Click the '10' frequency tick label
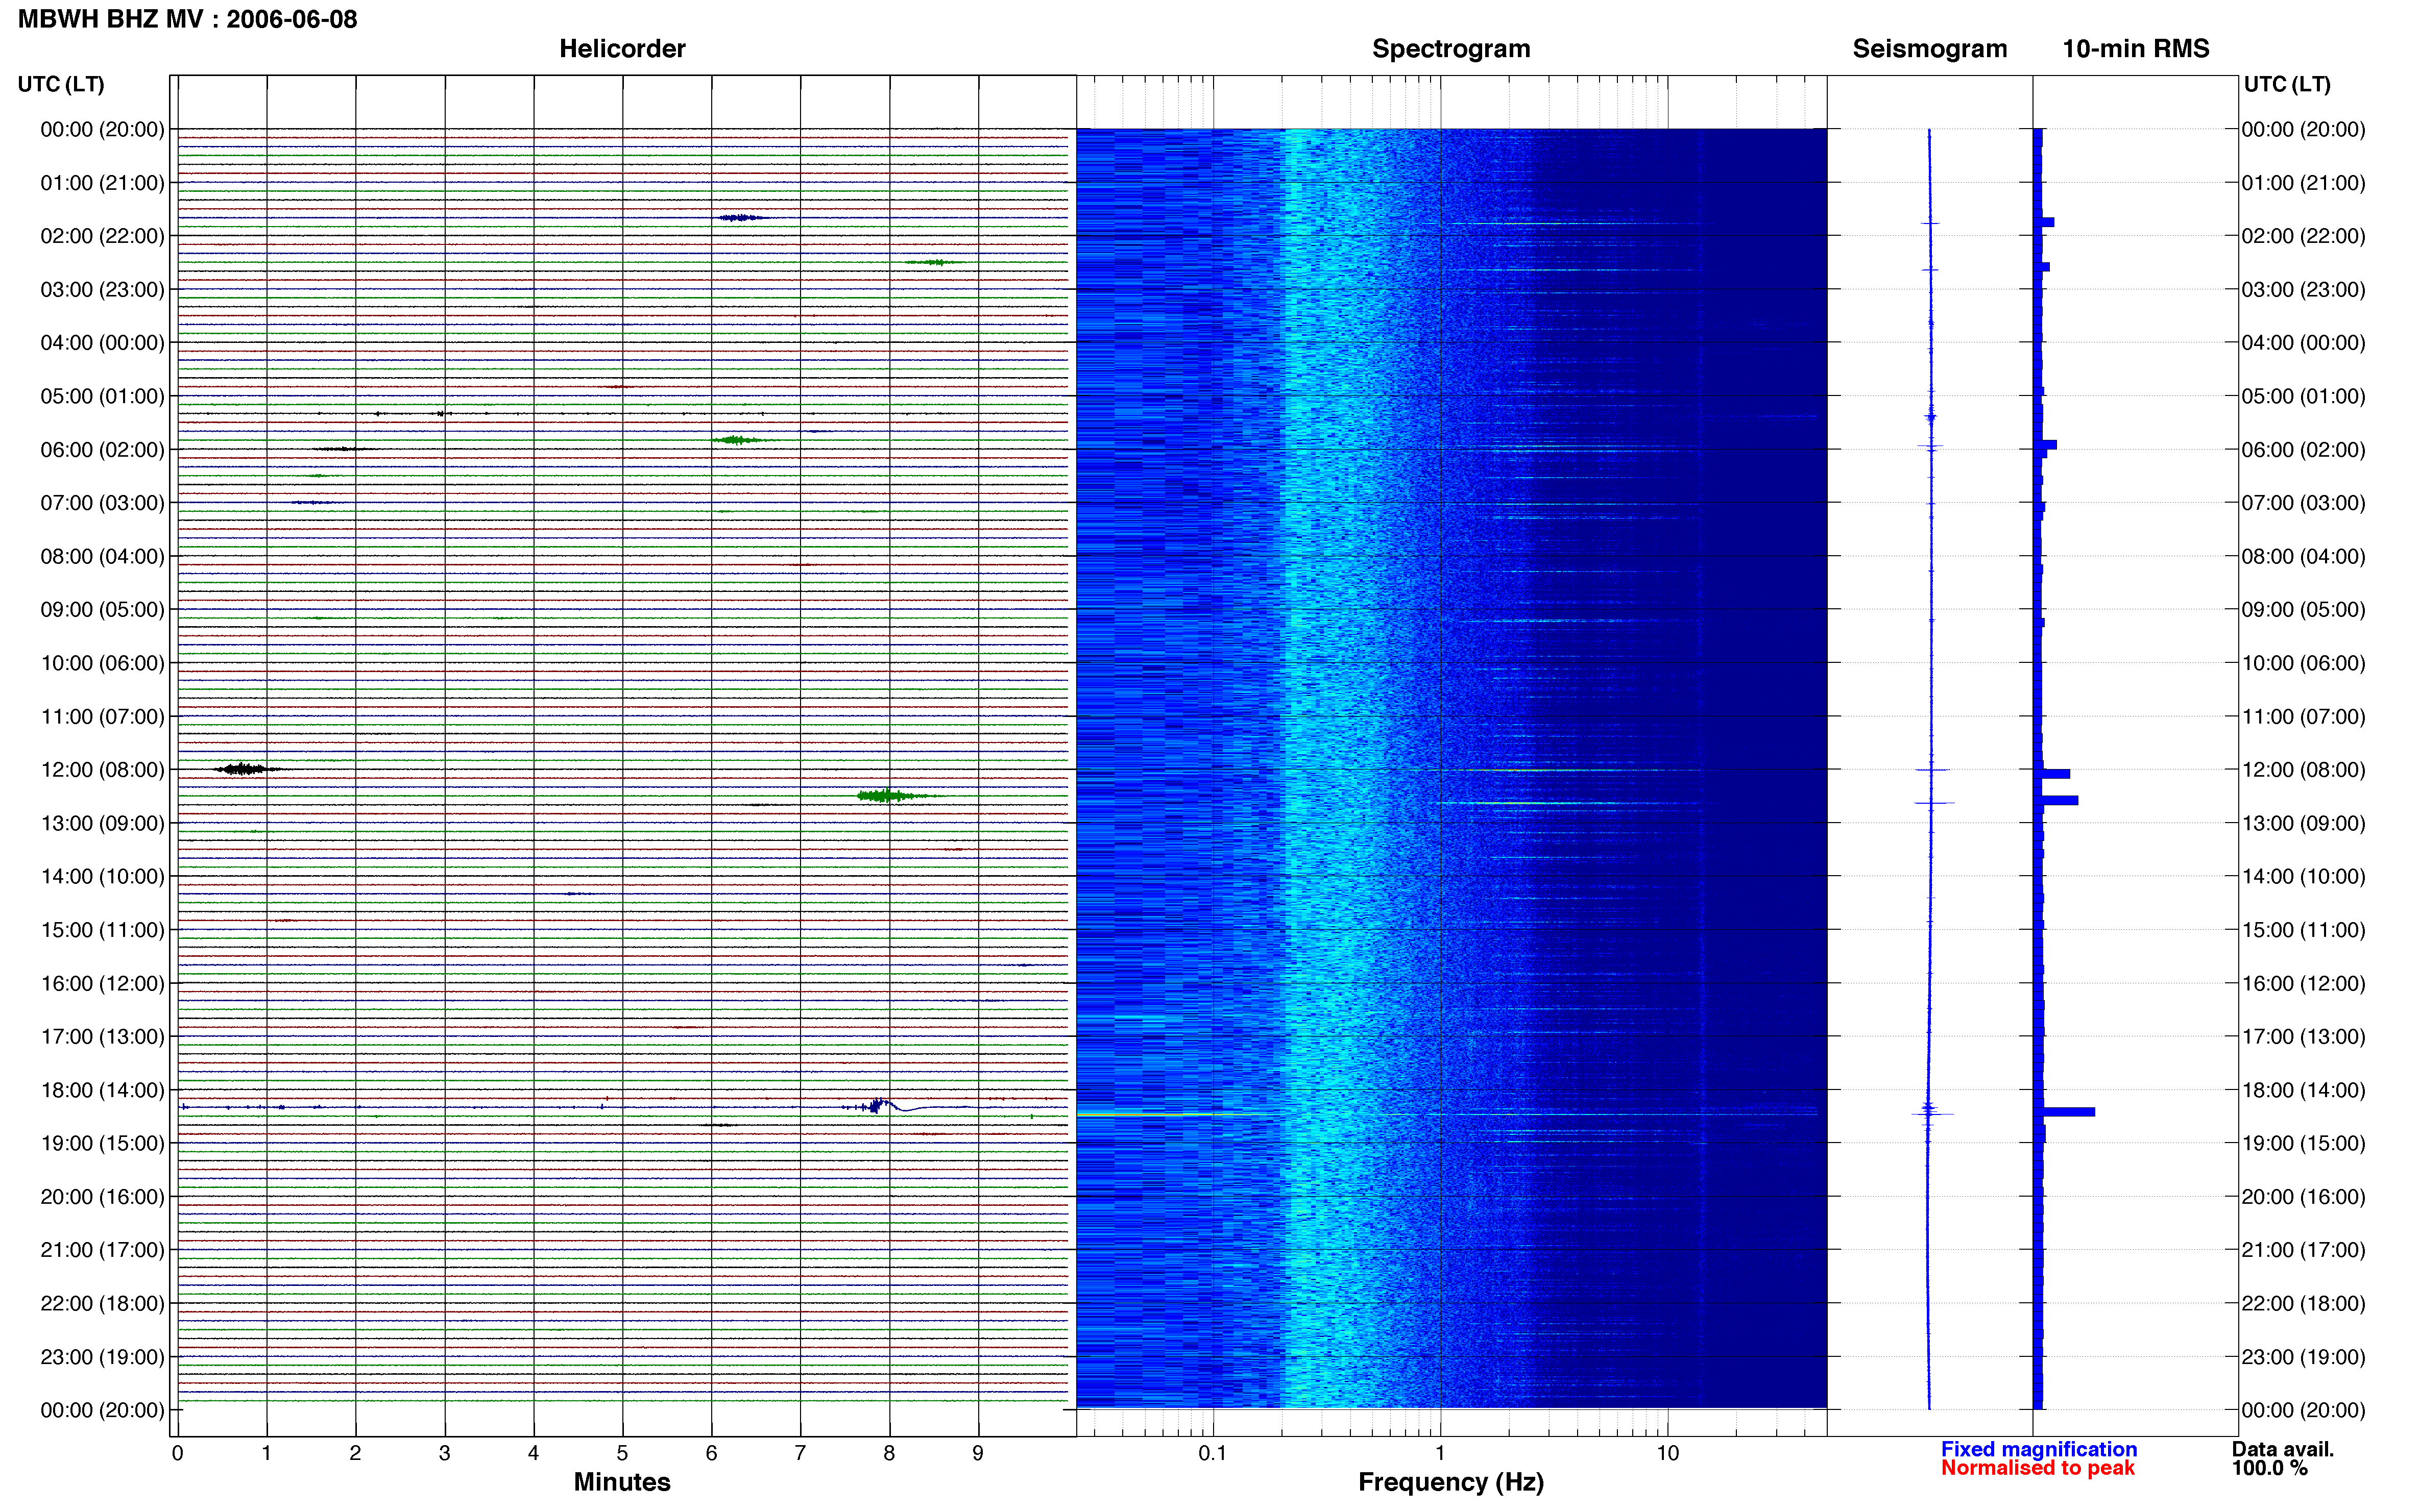The image size is (2420, 1512). click(1667, 1453)
